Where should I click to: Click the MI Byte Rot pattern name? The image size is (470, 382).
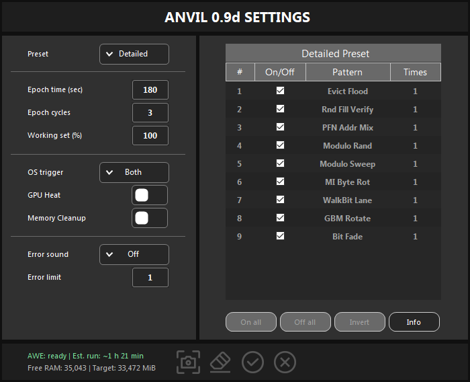pos(348,182)
